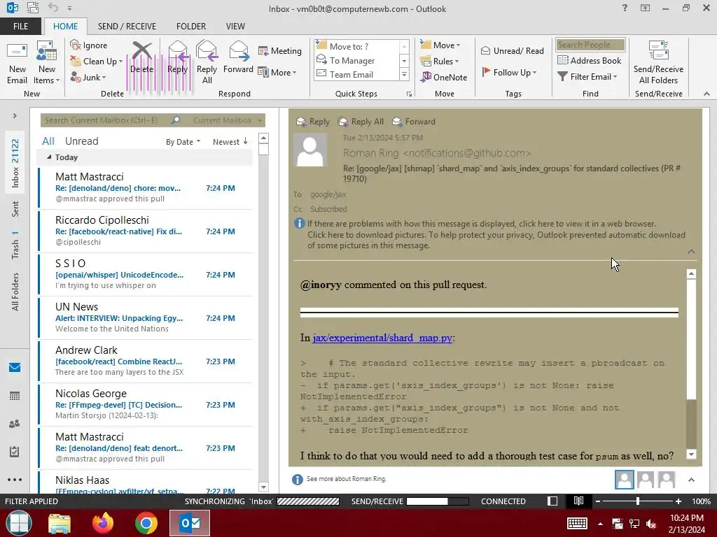The height and width of the screenshot is (537, 717).
Task: Switch to the VIEW tab
Action: [235, 27]
